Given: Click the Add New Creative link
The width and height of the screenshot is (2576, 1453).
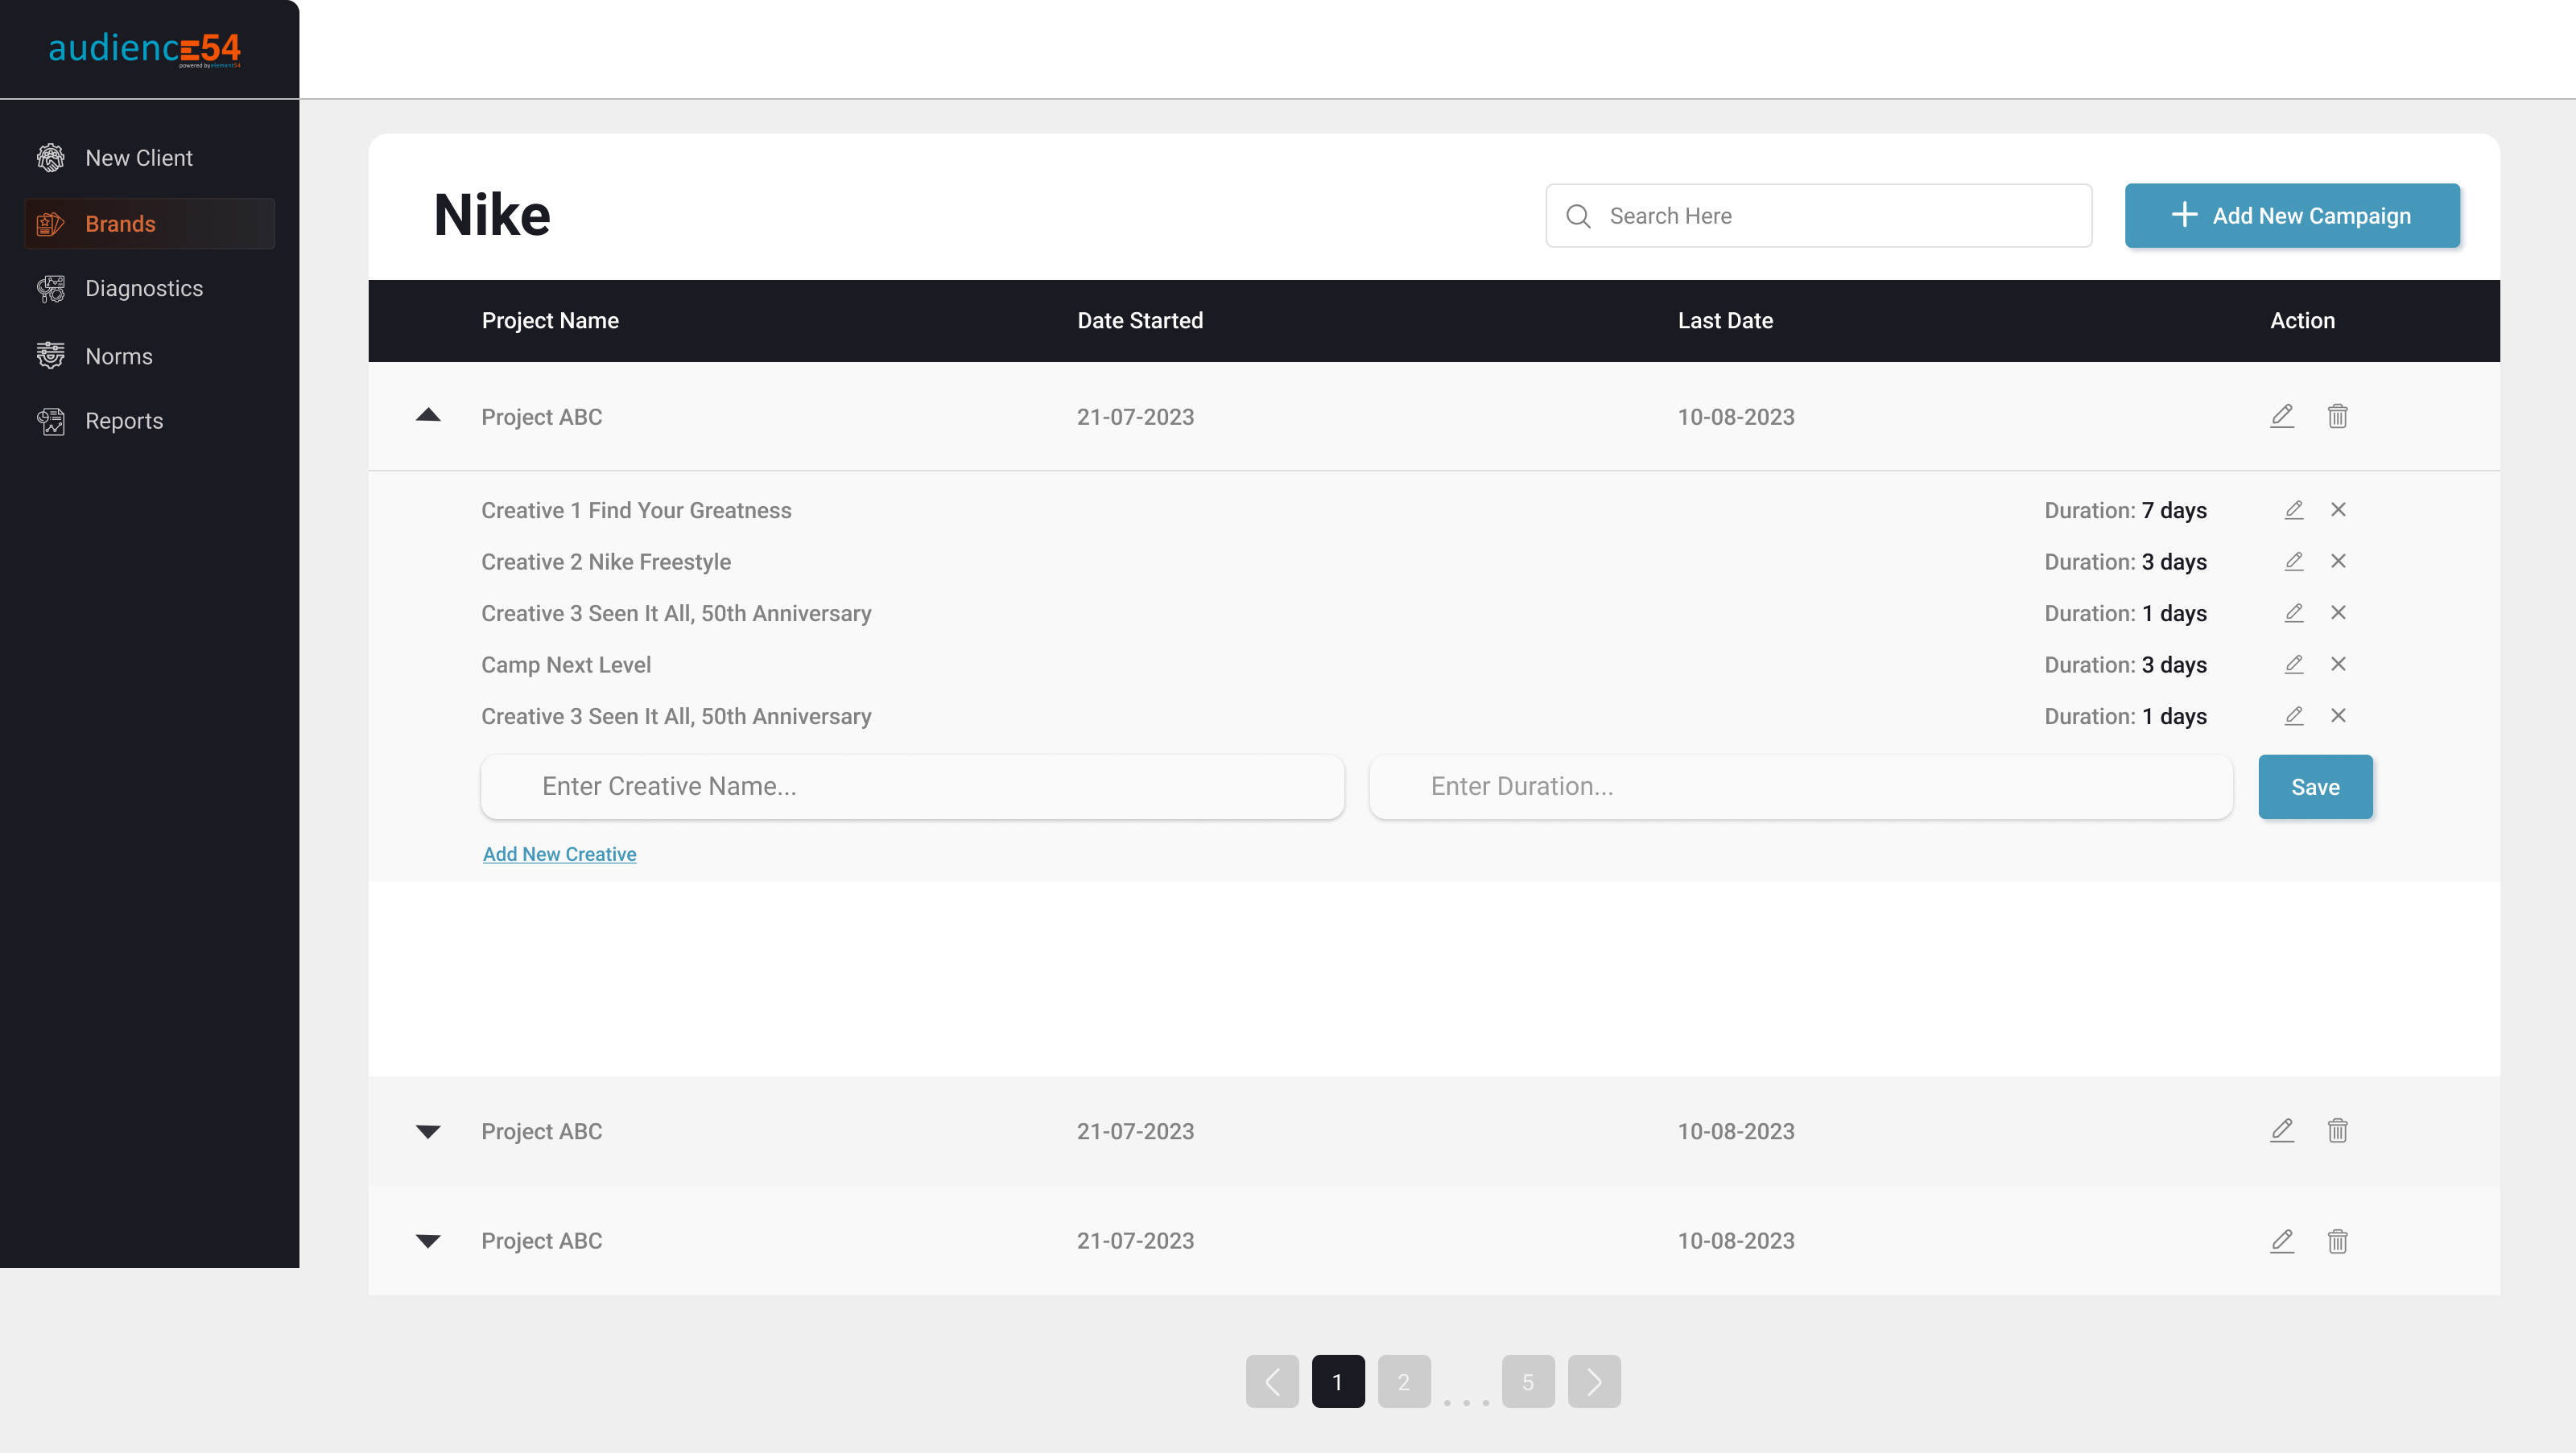Looking at the screenshot, I should [559, 854].
